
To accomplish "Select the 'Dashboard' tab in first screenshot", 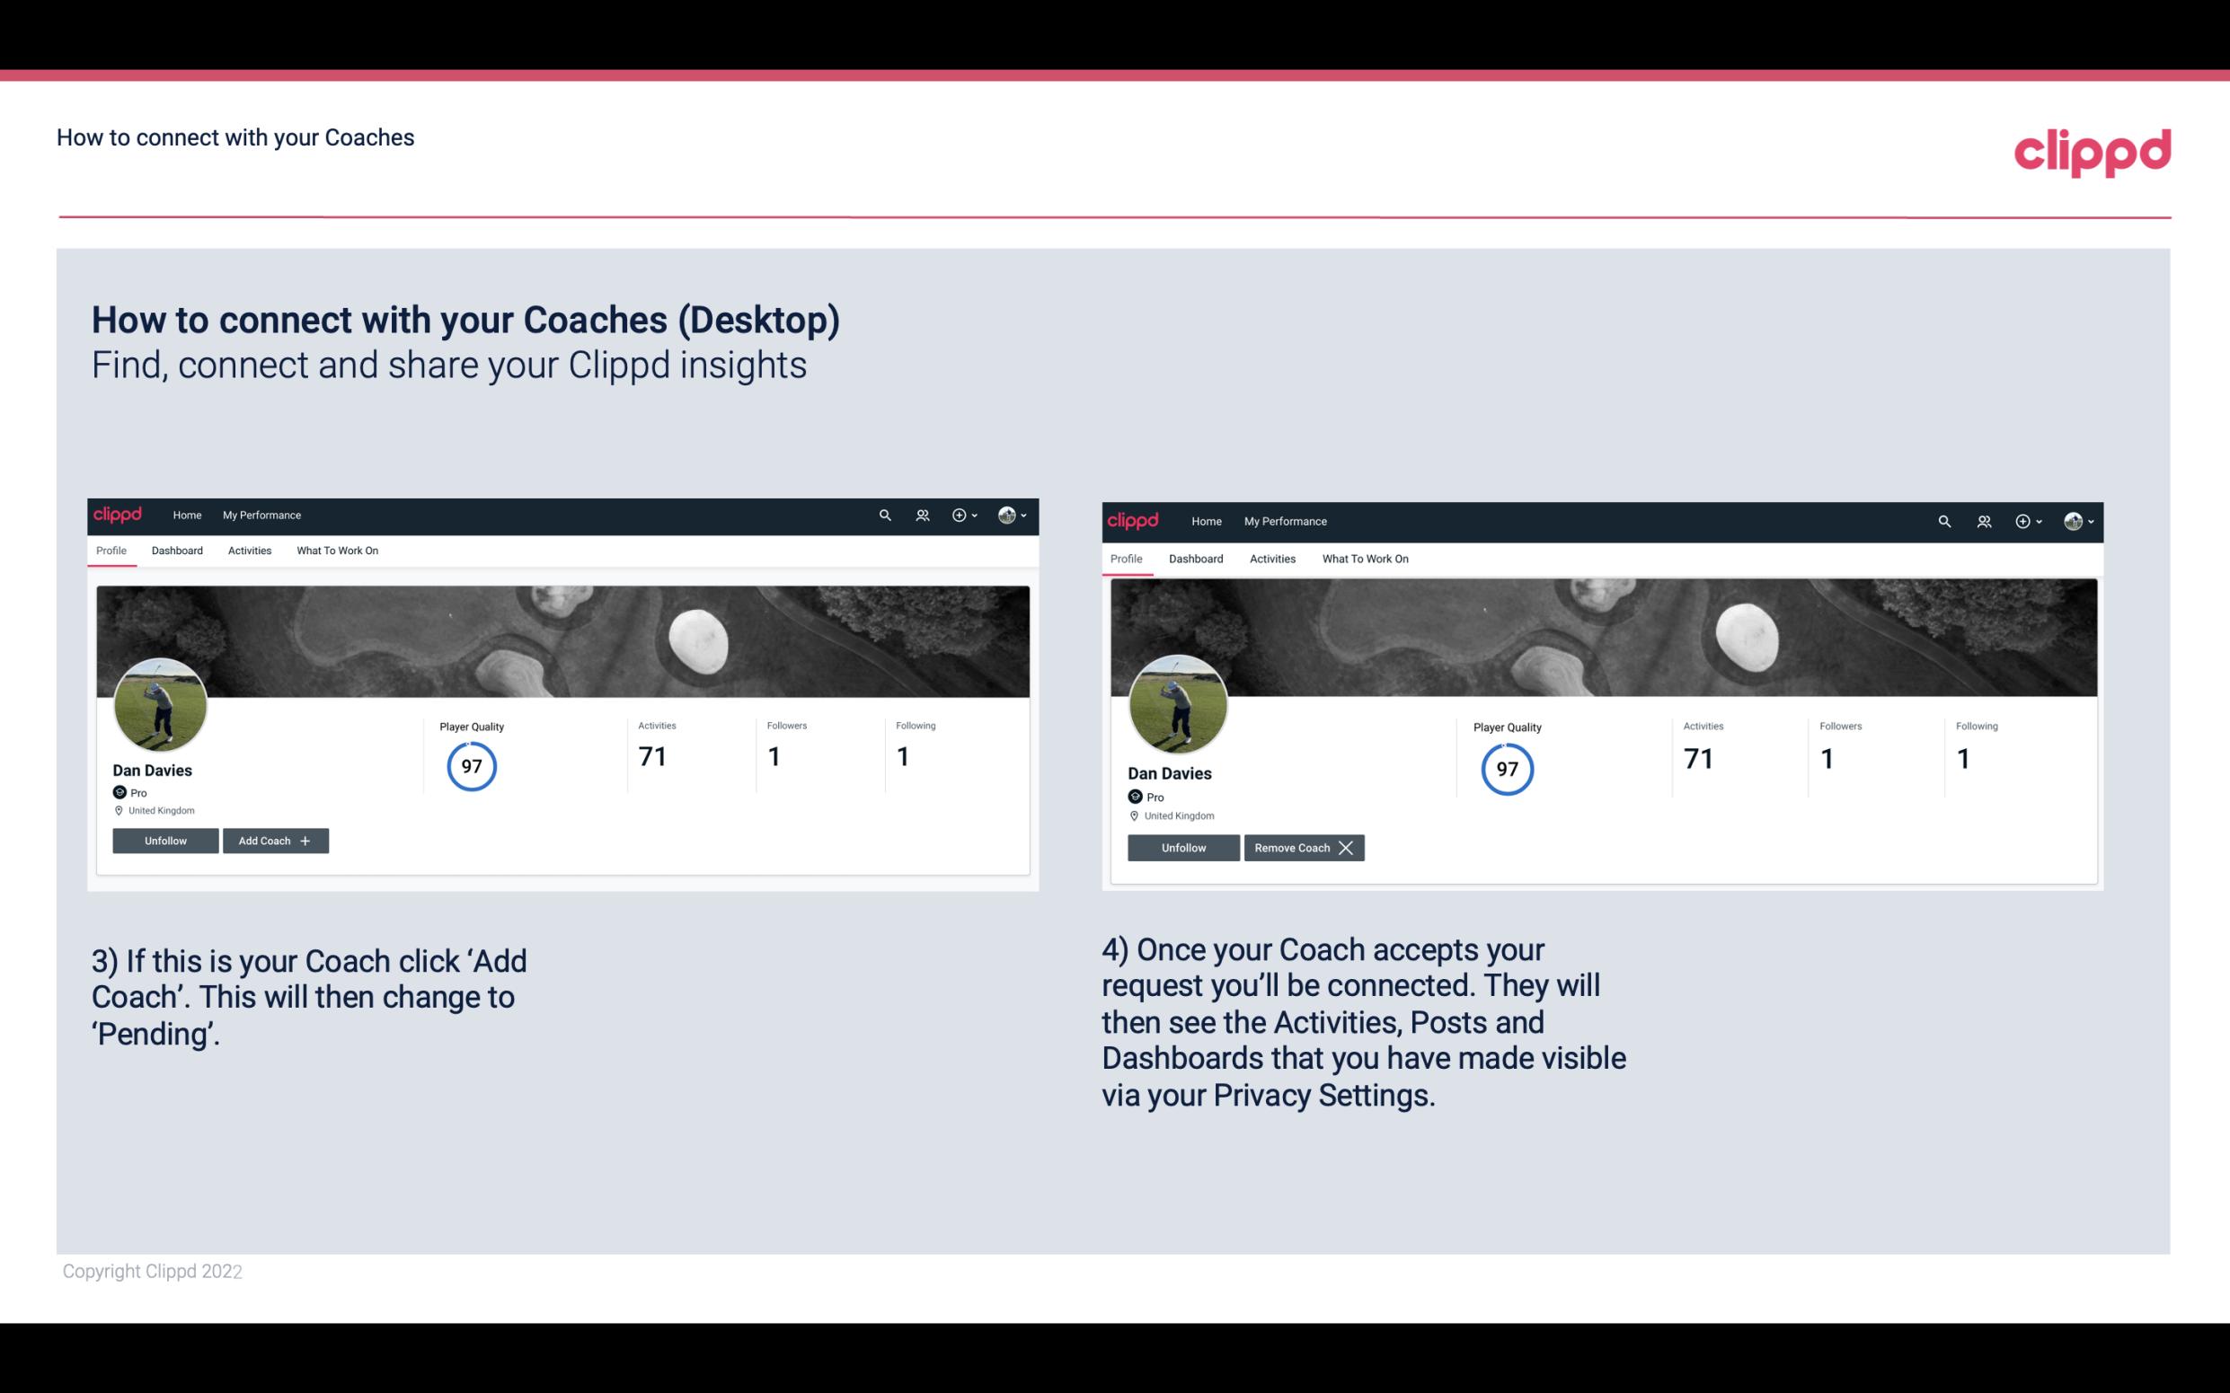I will 175,551.
